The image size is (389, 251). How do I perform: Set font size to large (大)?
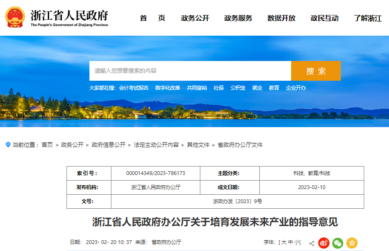pos(284,243)
